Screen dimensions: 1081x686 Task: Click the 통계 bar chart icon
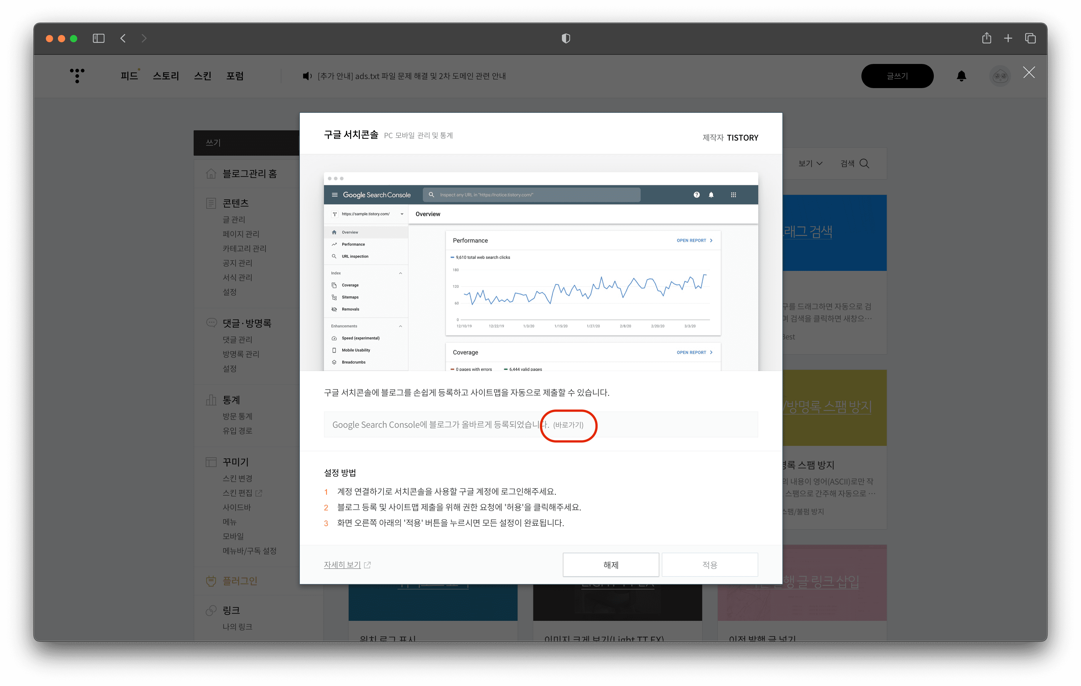pos(211,400)
